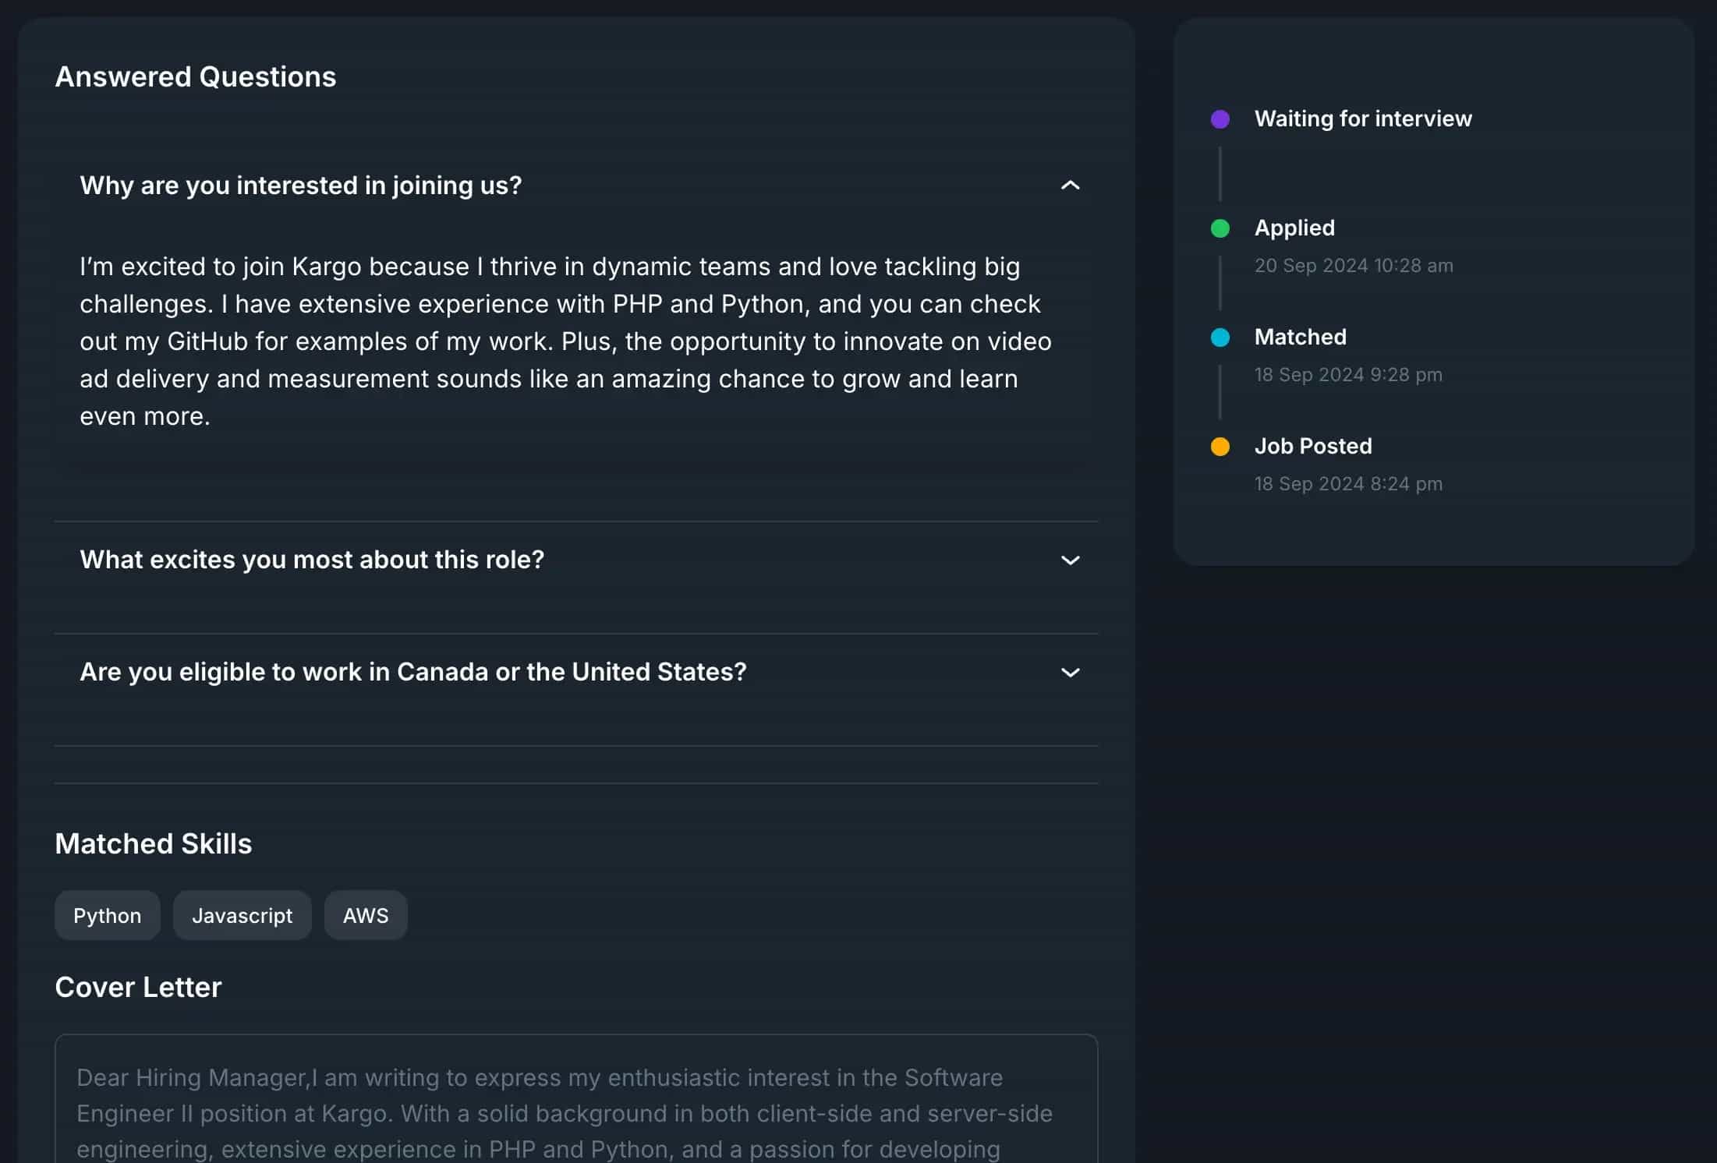Open the 'Matched' timeline entry
The height and width of the screenshot is (1163, 1717).
[x=1300, y=337]
